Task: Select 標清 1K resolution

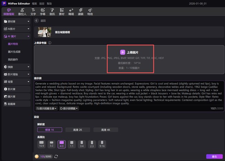Action: [50, 130]
